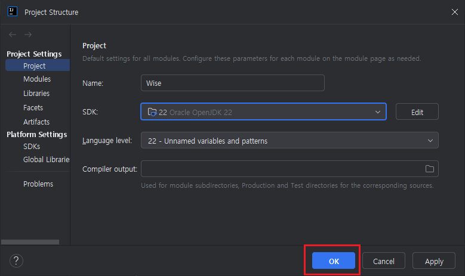Browse folder icon in Compiler output field
The image size is (465, 276).
click(x=429, y=169)
